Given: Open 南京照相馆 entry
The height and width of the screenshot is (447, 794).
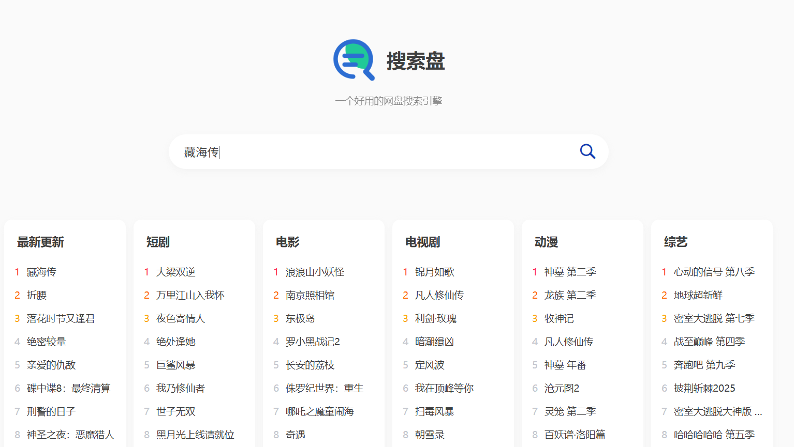Looking at the screenshot, I should (x=310, y=295).
